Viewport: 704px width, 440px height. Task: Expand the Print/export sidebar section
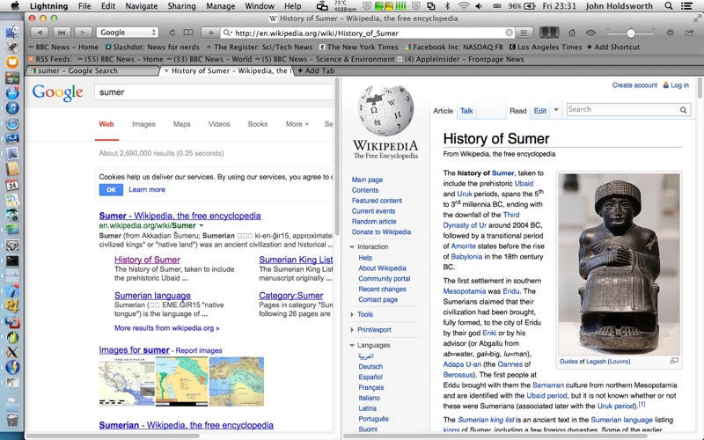pos(352,330)
